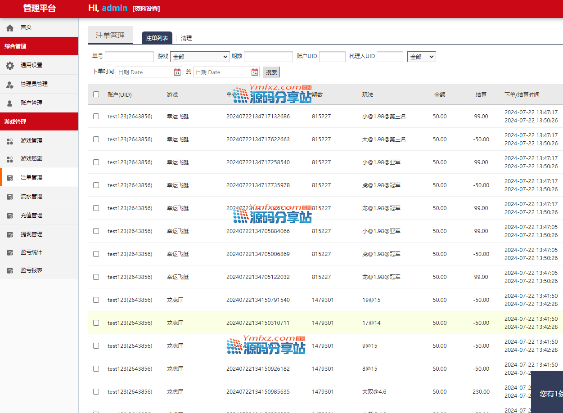
Task: Toggle the select-all checkbox in table header
Action: pyautogui.click(x=96, y=94)
